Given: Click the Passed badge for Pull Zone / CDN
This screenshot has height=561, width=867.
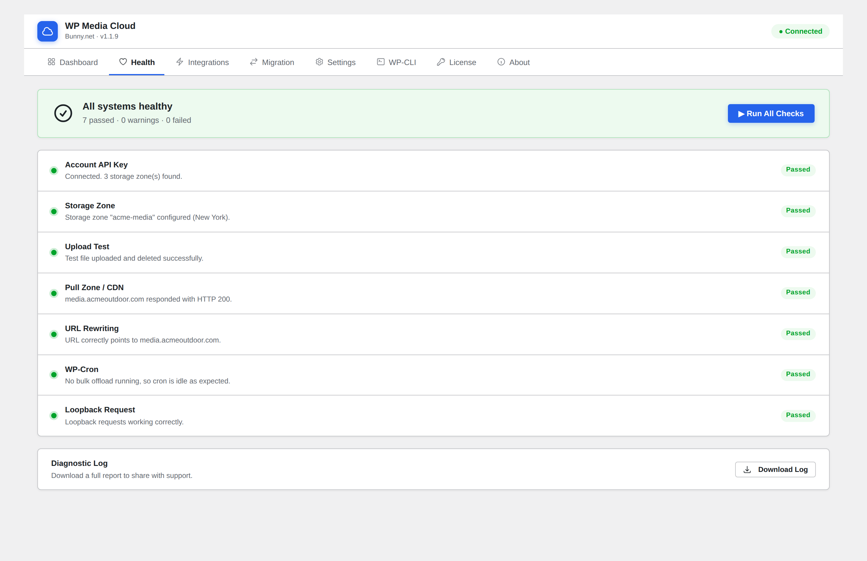Looking at the screenshot, I should coord(798,293).
